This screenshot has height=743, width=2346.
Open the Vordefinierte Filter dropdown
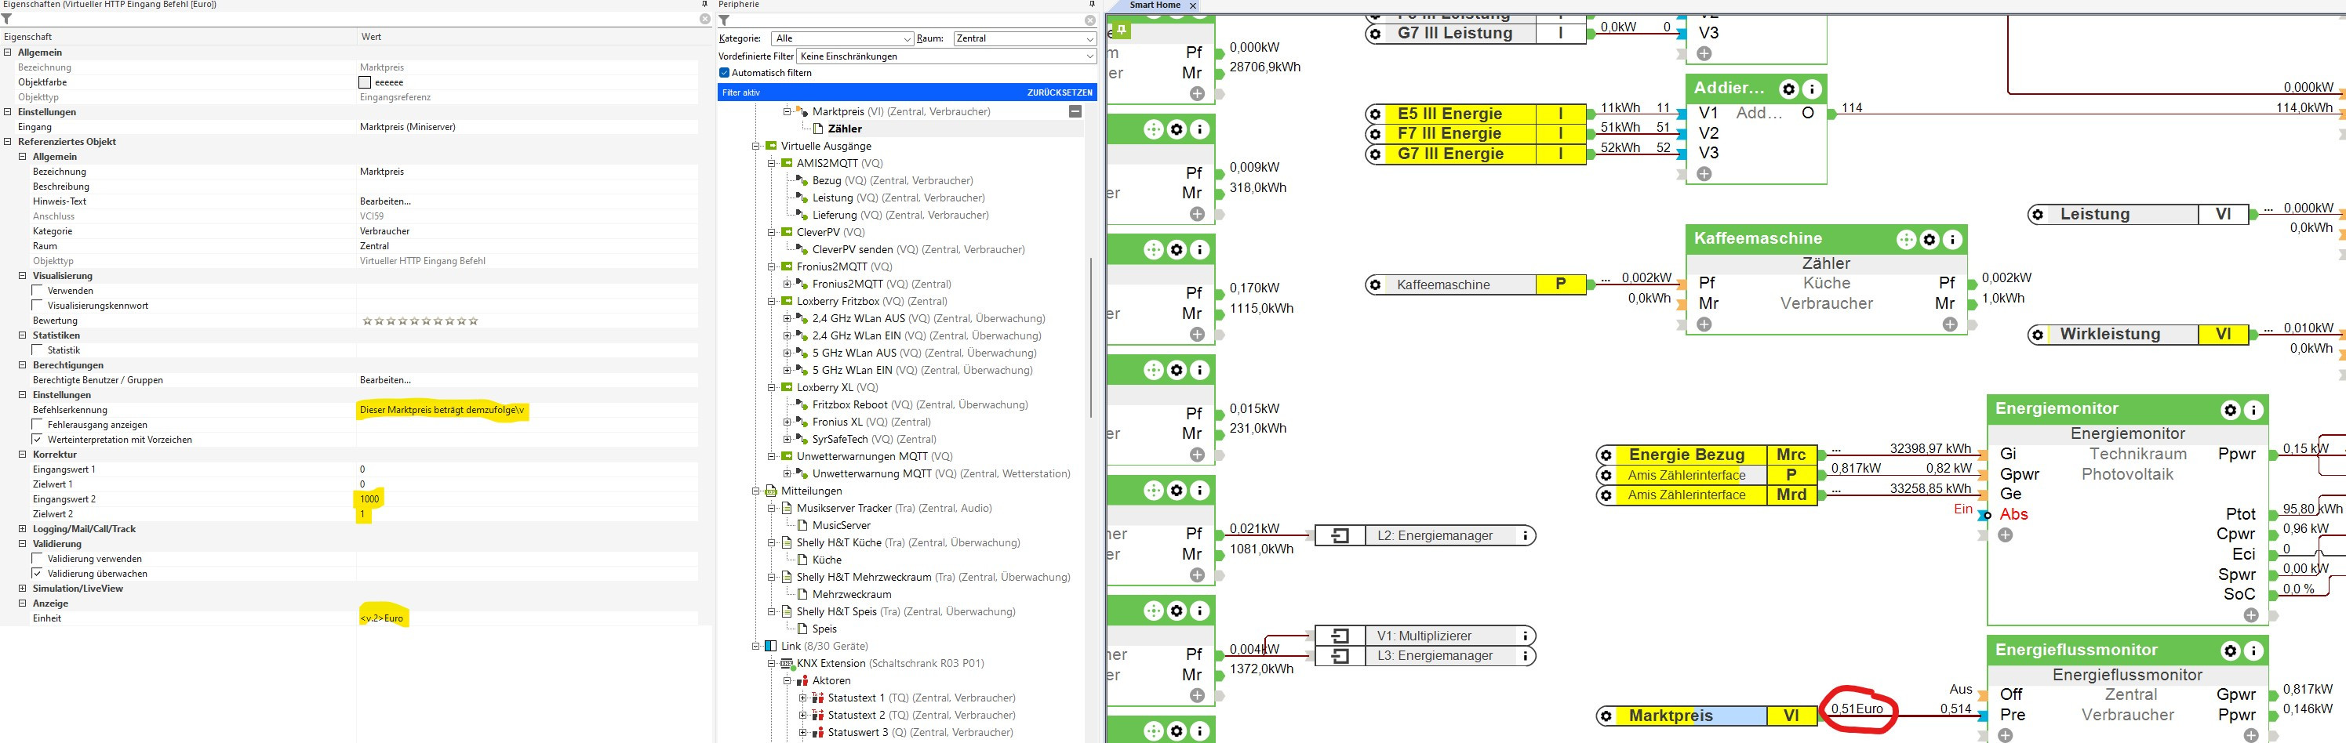coord(946,56)
